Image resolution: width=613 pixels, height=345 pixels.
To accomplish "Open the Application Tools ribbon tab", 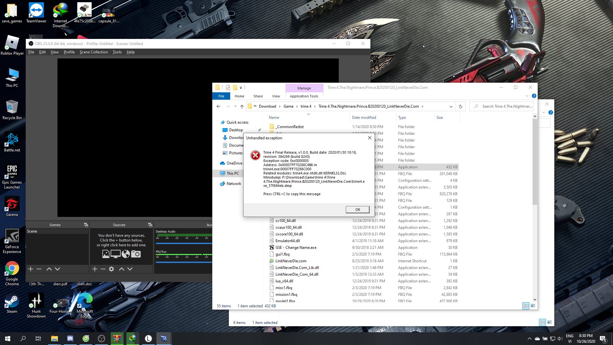I will pyautogui.click(x=304, y=96).
